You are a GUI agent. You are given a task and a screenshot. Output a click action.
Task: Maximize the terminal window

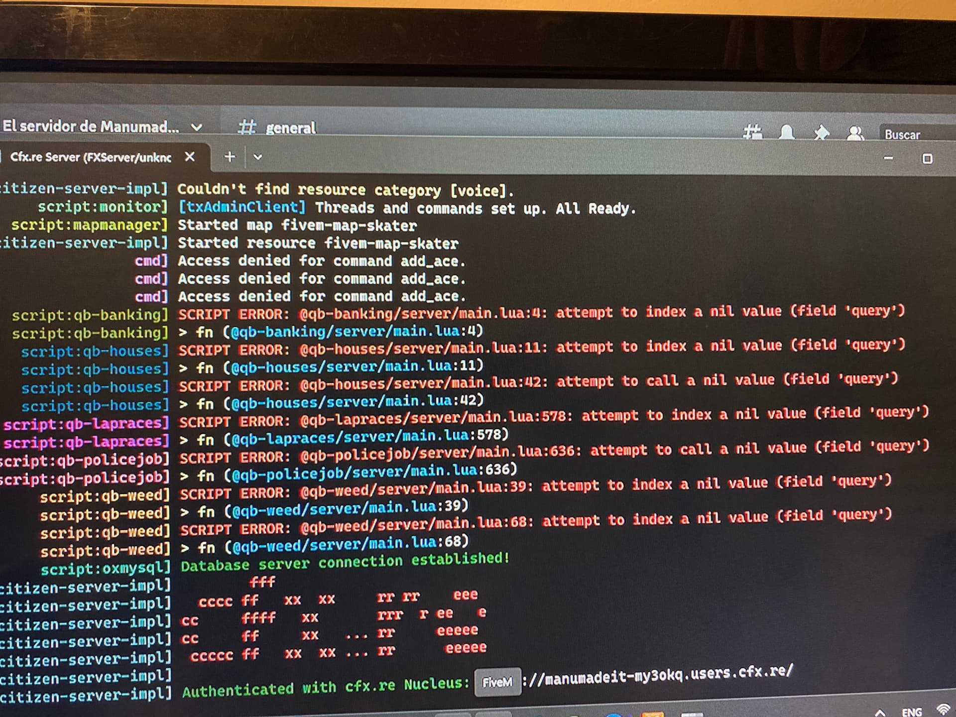(x=927, y=159)
